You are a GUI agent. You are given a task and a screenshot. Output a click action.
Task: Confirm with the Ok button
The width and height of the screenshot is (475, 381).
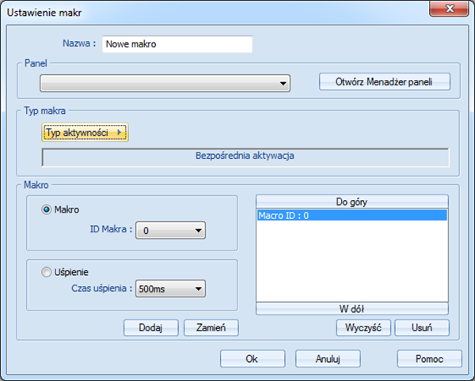[253, 359]
